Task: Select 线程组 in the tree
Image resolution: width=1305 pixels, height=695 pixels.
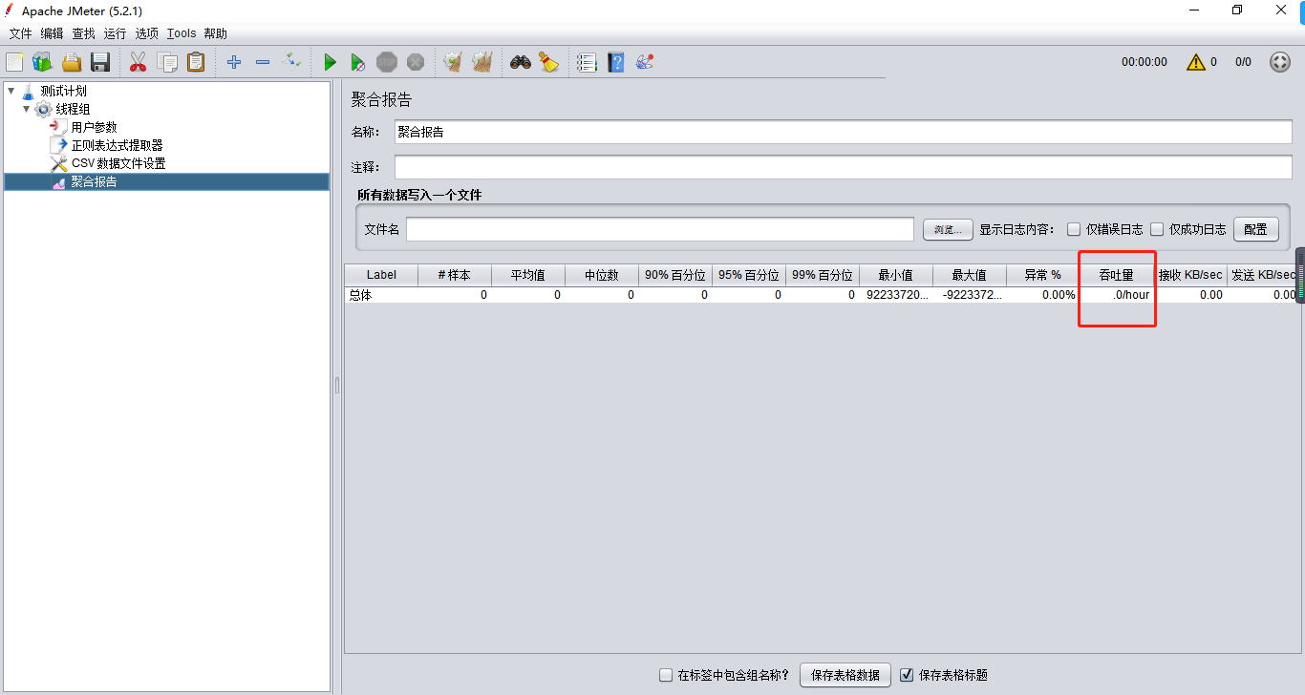Action: click(73, 109)
